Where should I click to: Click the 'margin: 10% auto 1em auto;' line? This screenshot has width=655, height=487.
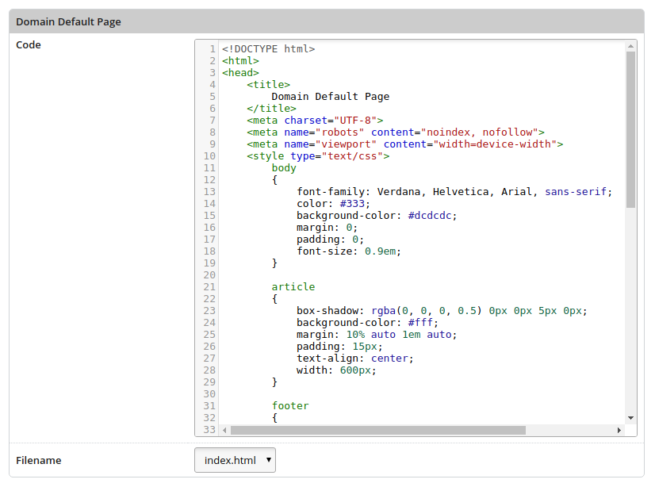pos(377,335)
